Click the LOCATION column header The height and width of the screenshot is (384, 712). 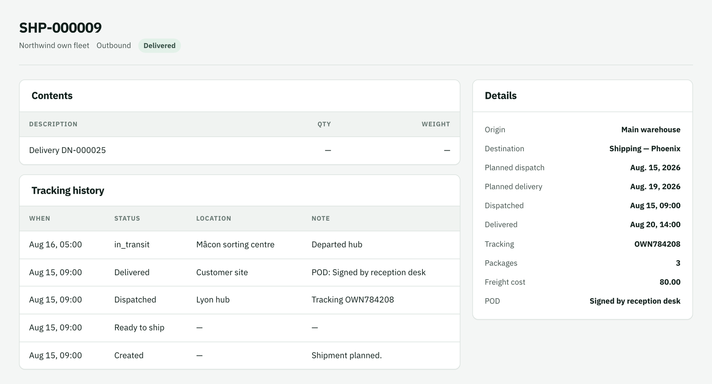(214, 218)
